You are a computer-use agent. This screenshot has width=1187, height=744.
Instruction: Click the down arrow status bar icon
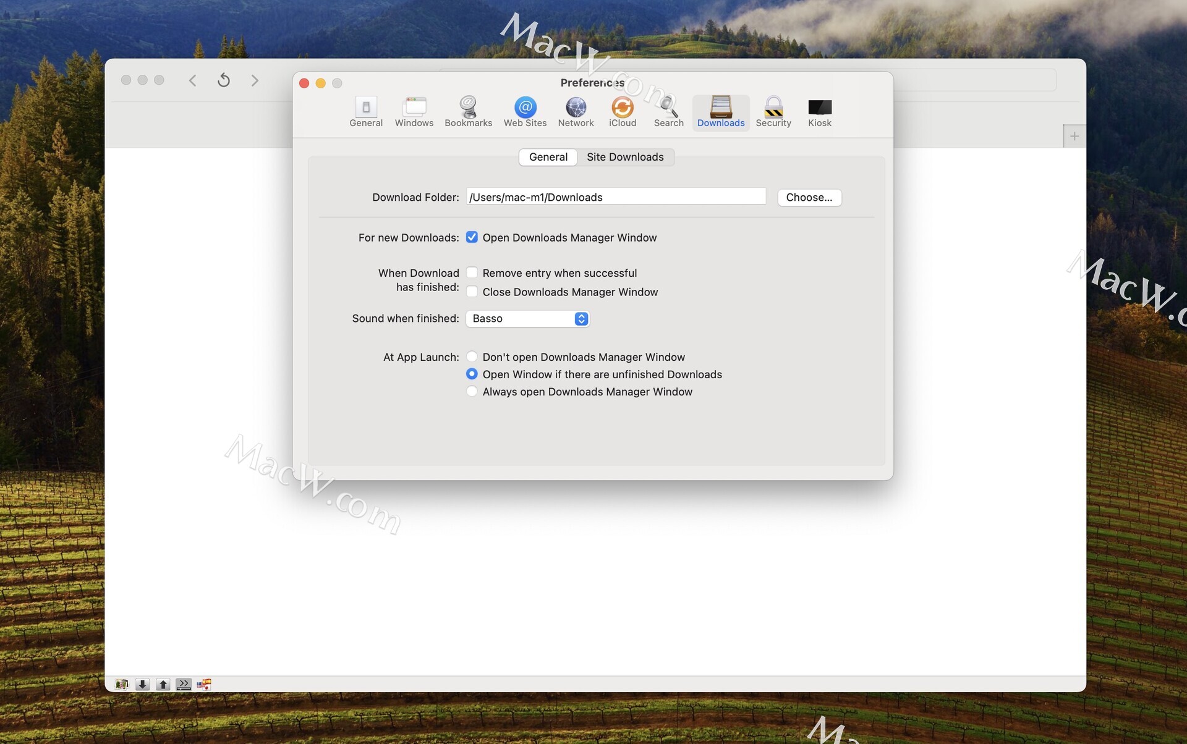[142, 684]
